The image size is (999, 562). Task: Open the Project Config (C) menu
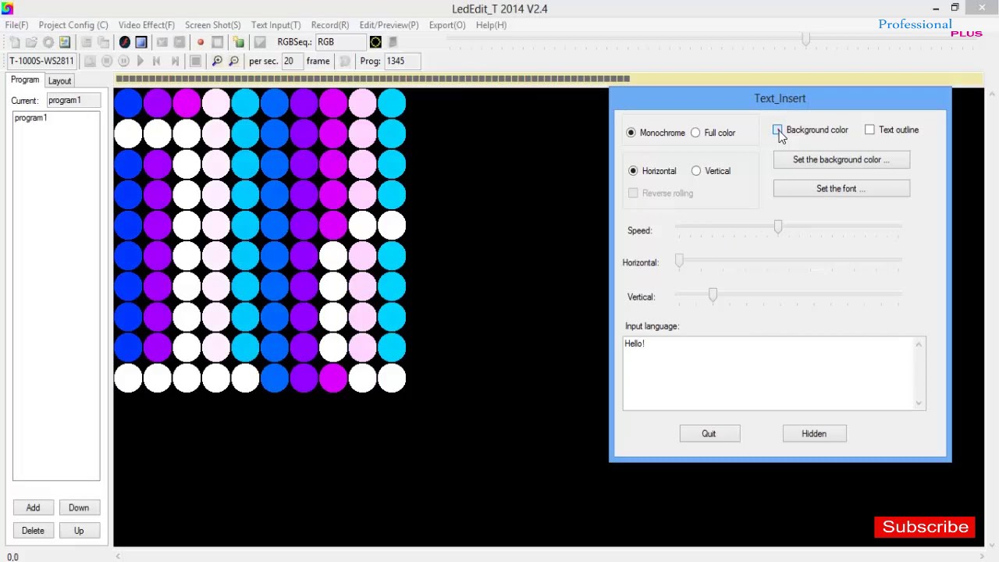click(73, 25)
